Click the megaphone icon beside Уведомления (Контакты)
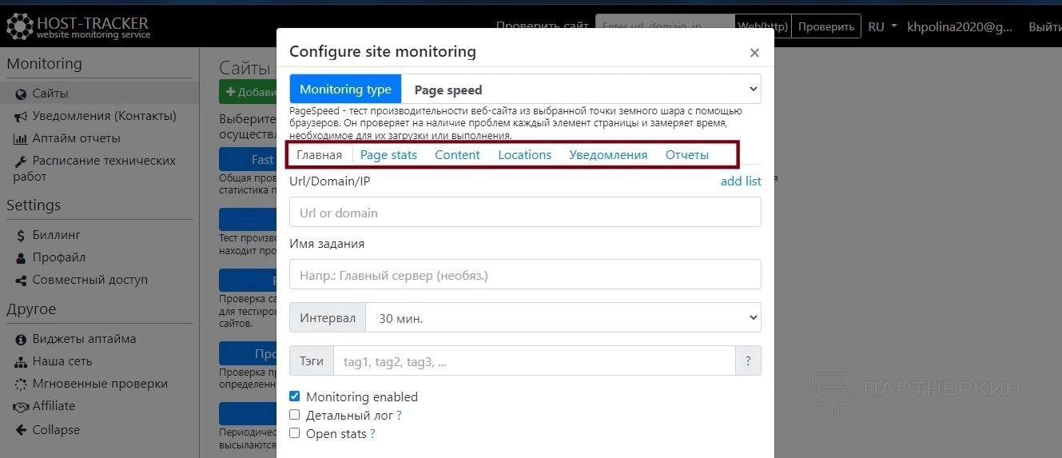 coord(20,117)
